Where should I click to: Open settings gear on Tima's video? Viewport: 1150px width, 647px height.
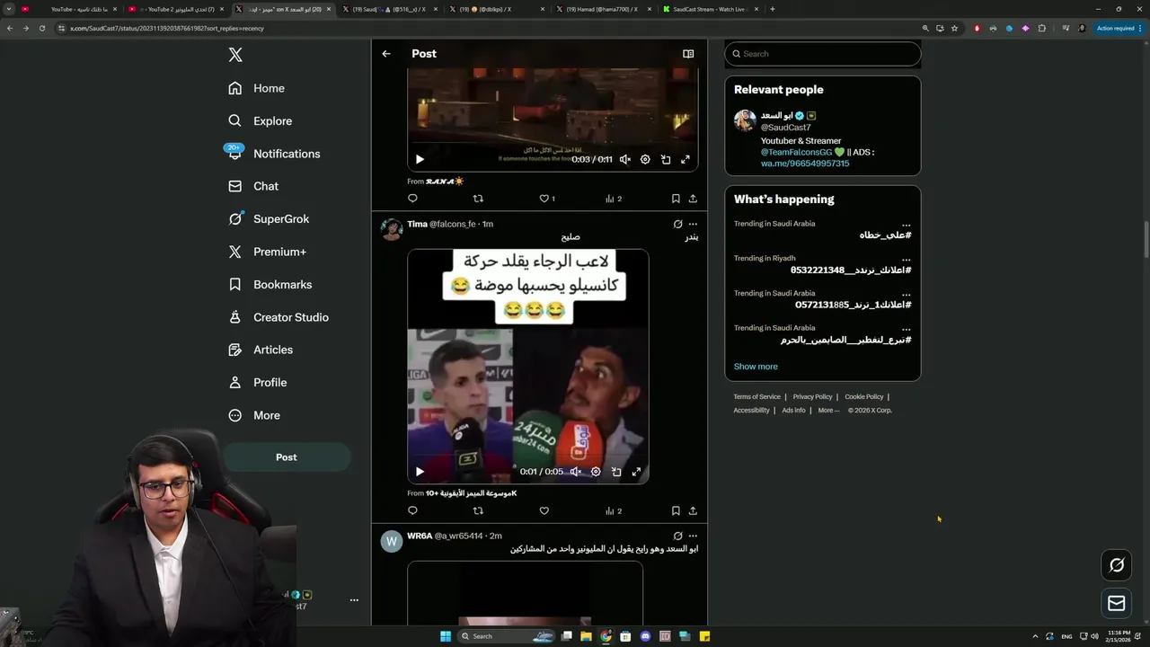click(596, 471)
